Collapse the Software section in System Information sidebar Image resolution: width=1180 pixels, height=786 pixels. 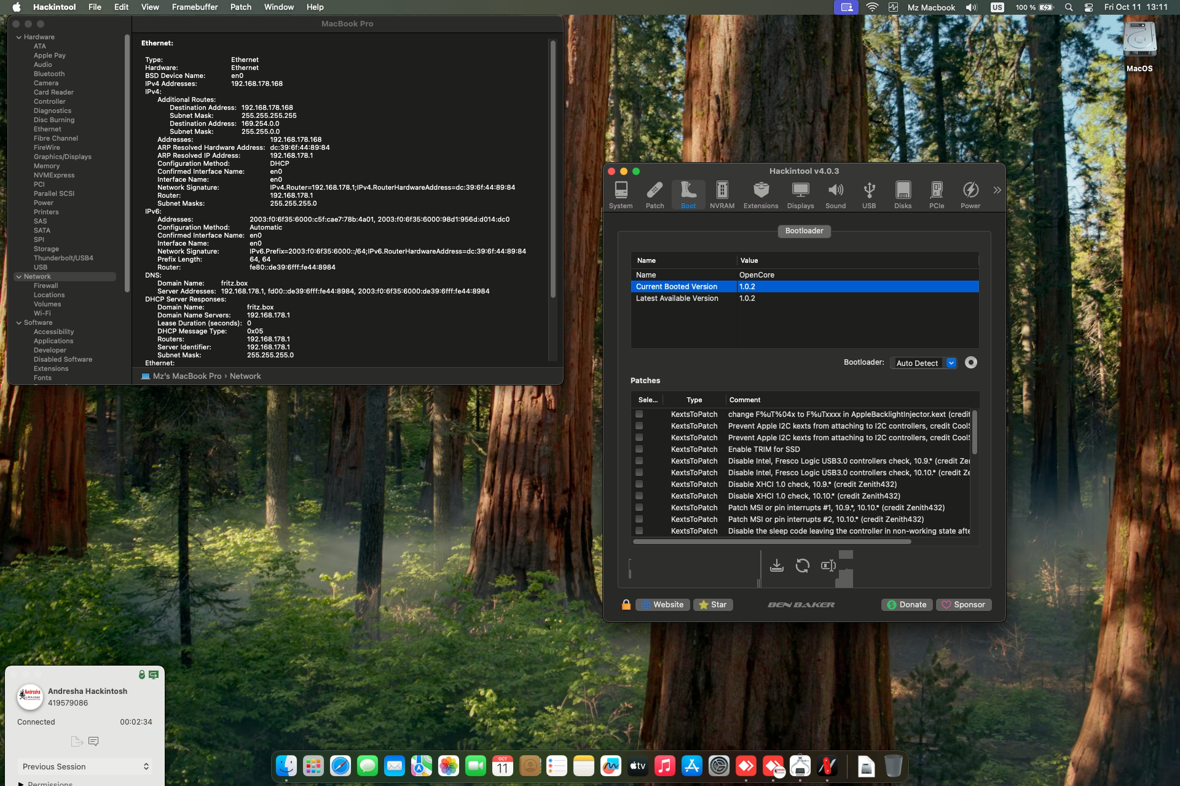coord(18,322)
